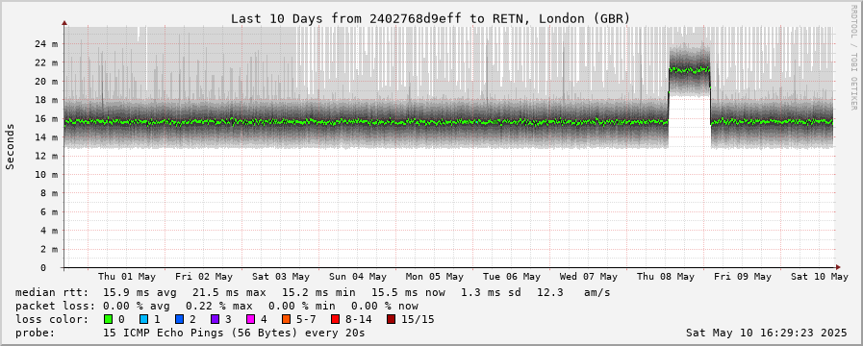Click the red 8-14 loss swatch
The image size is (863, 346).
[335, 319]
